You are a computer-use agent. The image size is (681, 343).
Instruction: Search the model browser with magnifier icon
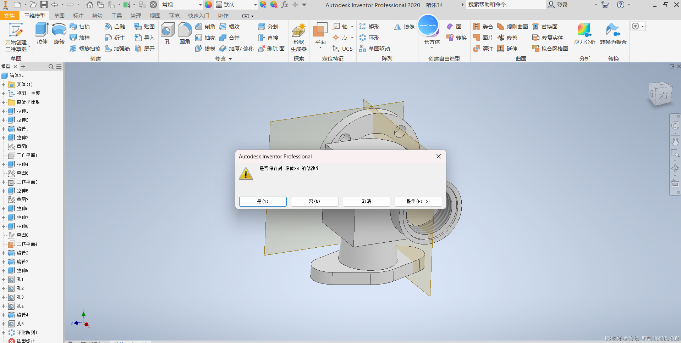coord(51,67)
